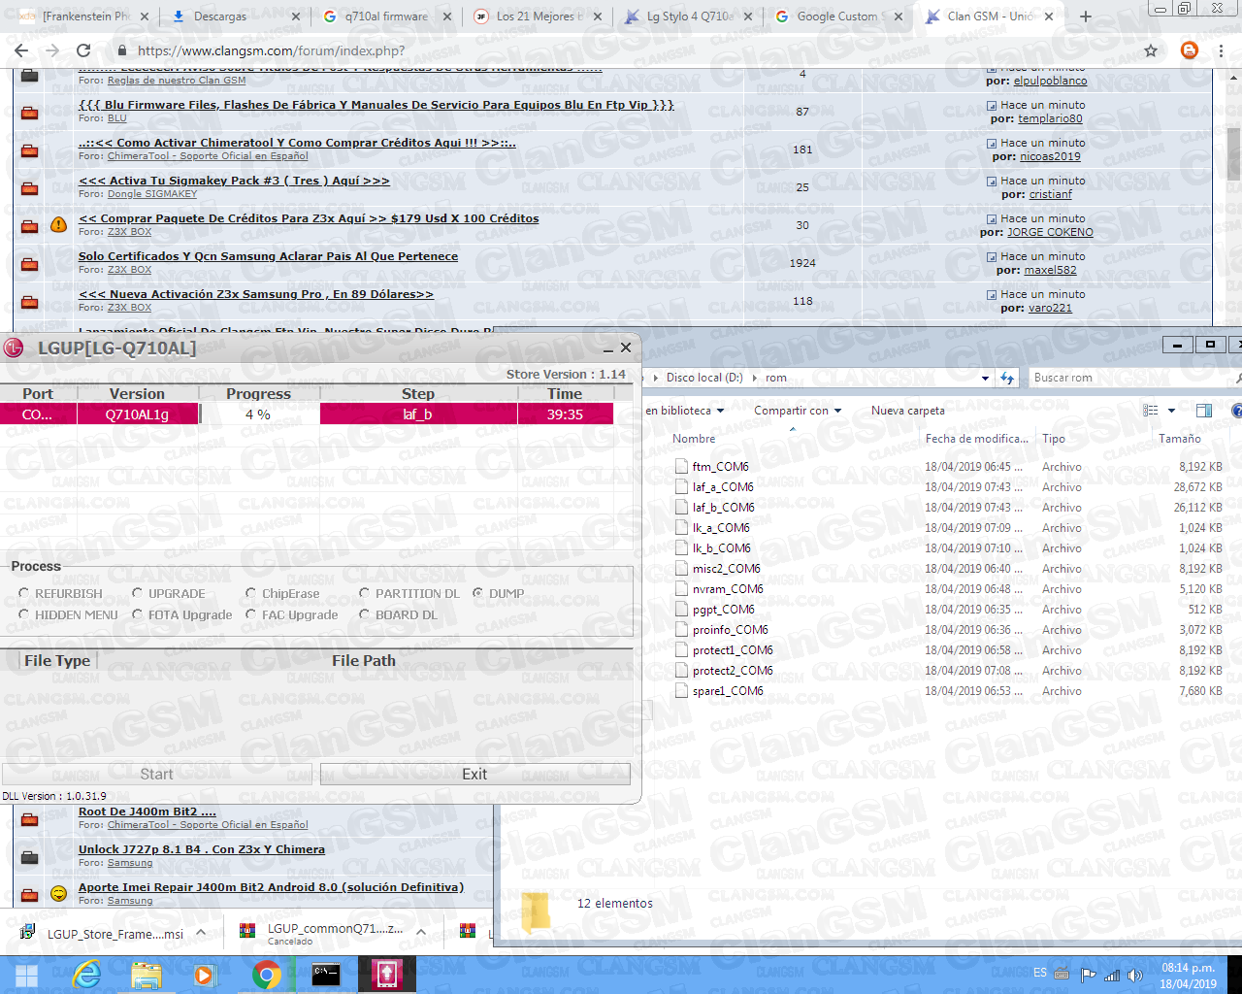Click the smiley icon next to Aporte Imei Repair thread
The image size is (1242, 994).
[x=58, y=893]
